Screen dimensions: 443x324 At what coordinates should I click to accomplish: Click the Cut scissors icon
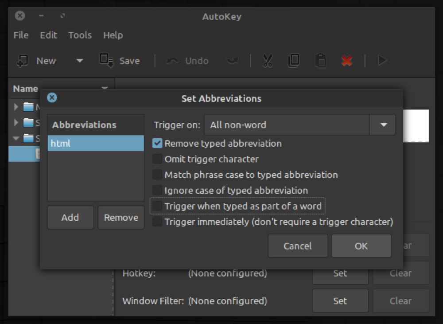pyautogui.click(x=268, y=61)
